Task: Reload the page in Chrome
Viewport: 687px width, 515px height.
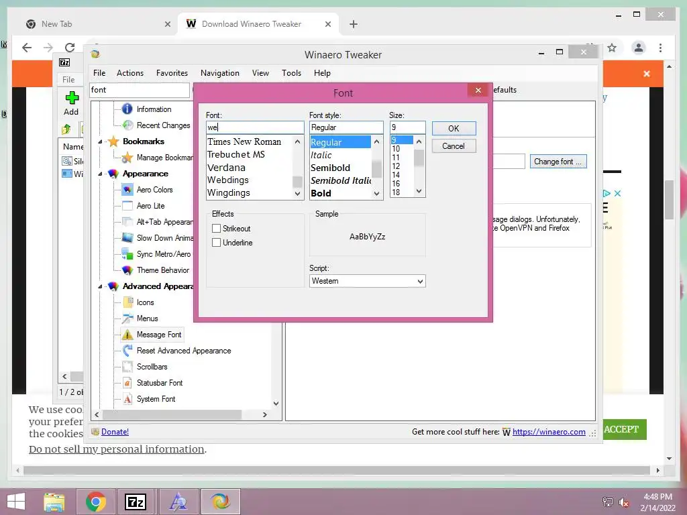Action: [x=70, y=48]
